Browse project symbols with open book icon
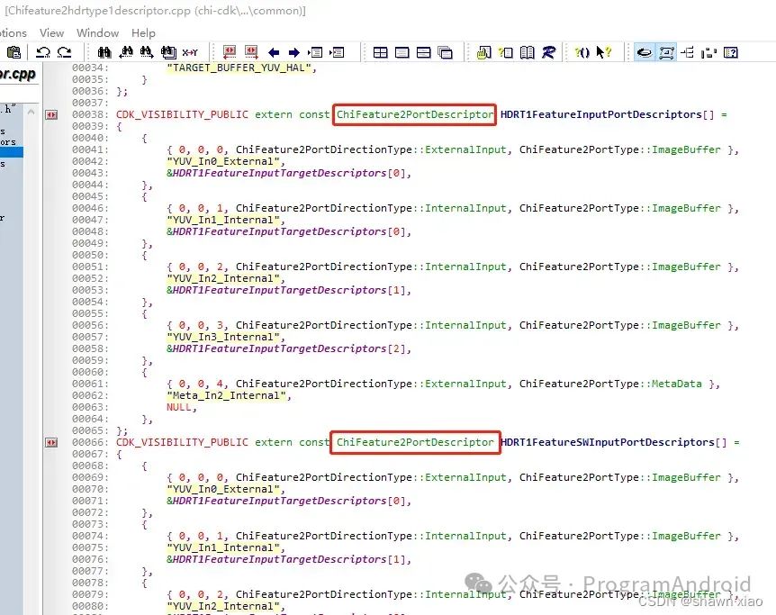The image size is (776, 615). click(x=527, y=52)
